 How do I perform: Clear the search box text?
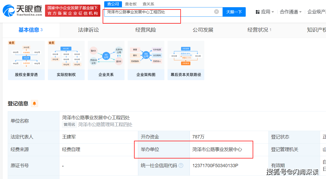[x=216, y=12]
